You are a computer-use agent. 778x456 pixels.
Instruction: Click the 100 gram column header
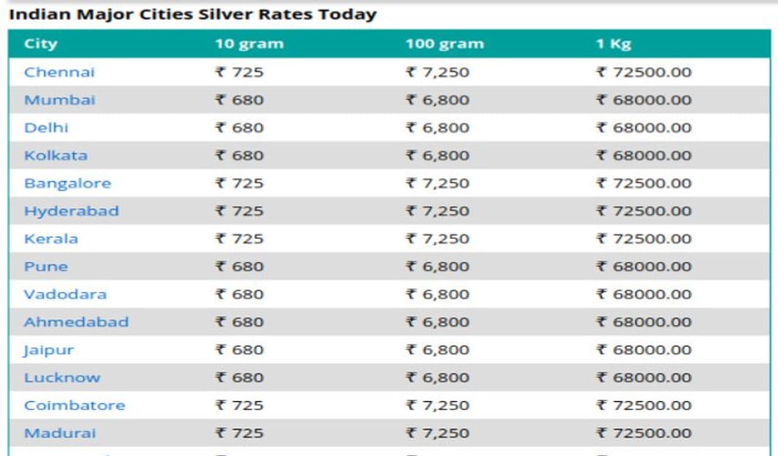coord(445,44)
